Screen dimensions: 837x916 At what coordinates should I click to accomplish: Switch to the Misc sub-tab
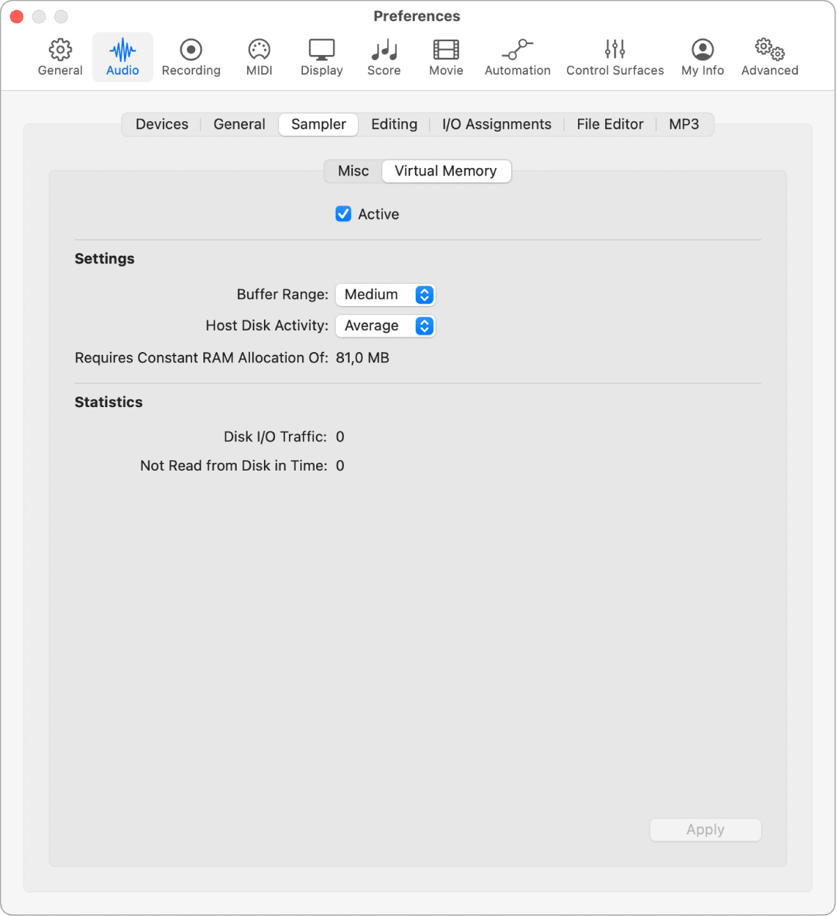(353, 171)
